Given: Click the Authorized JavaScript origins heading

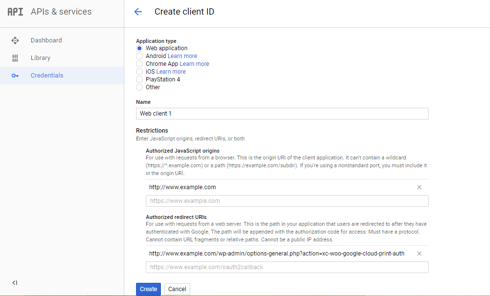Looking at the screenshot, I should (182, 151).
